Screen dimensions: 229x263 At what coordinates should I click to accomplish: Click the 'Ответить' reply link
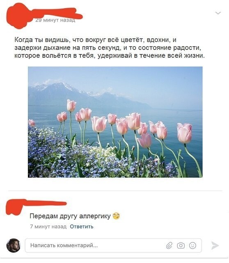[82, 227]
